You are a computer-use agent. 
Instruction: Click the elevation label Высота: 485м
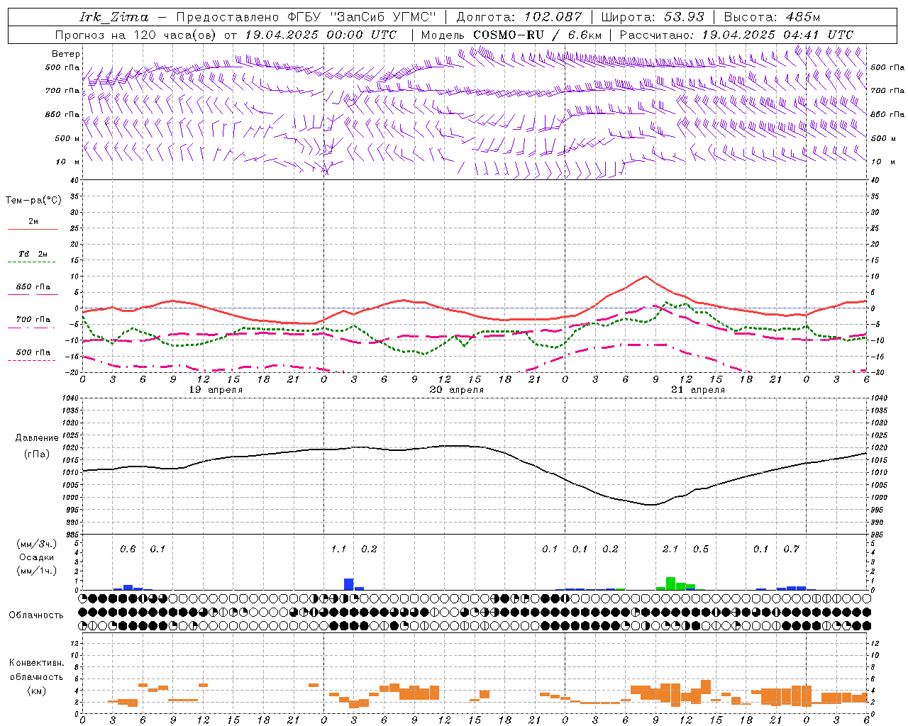point(772,17)
